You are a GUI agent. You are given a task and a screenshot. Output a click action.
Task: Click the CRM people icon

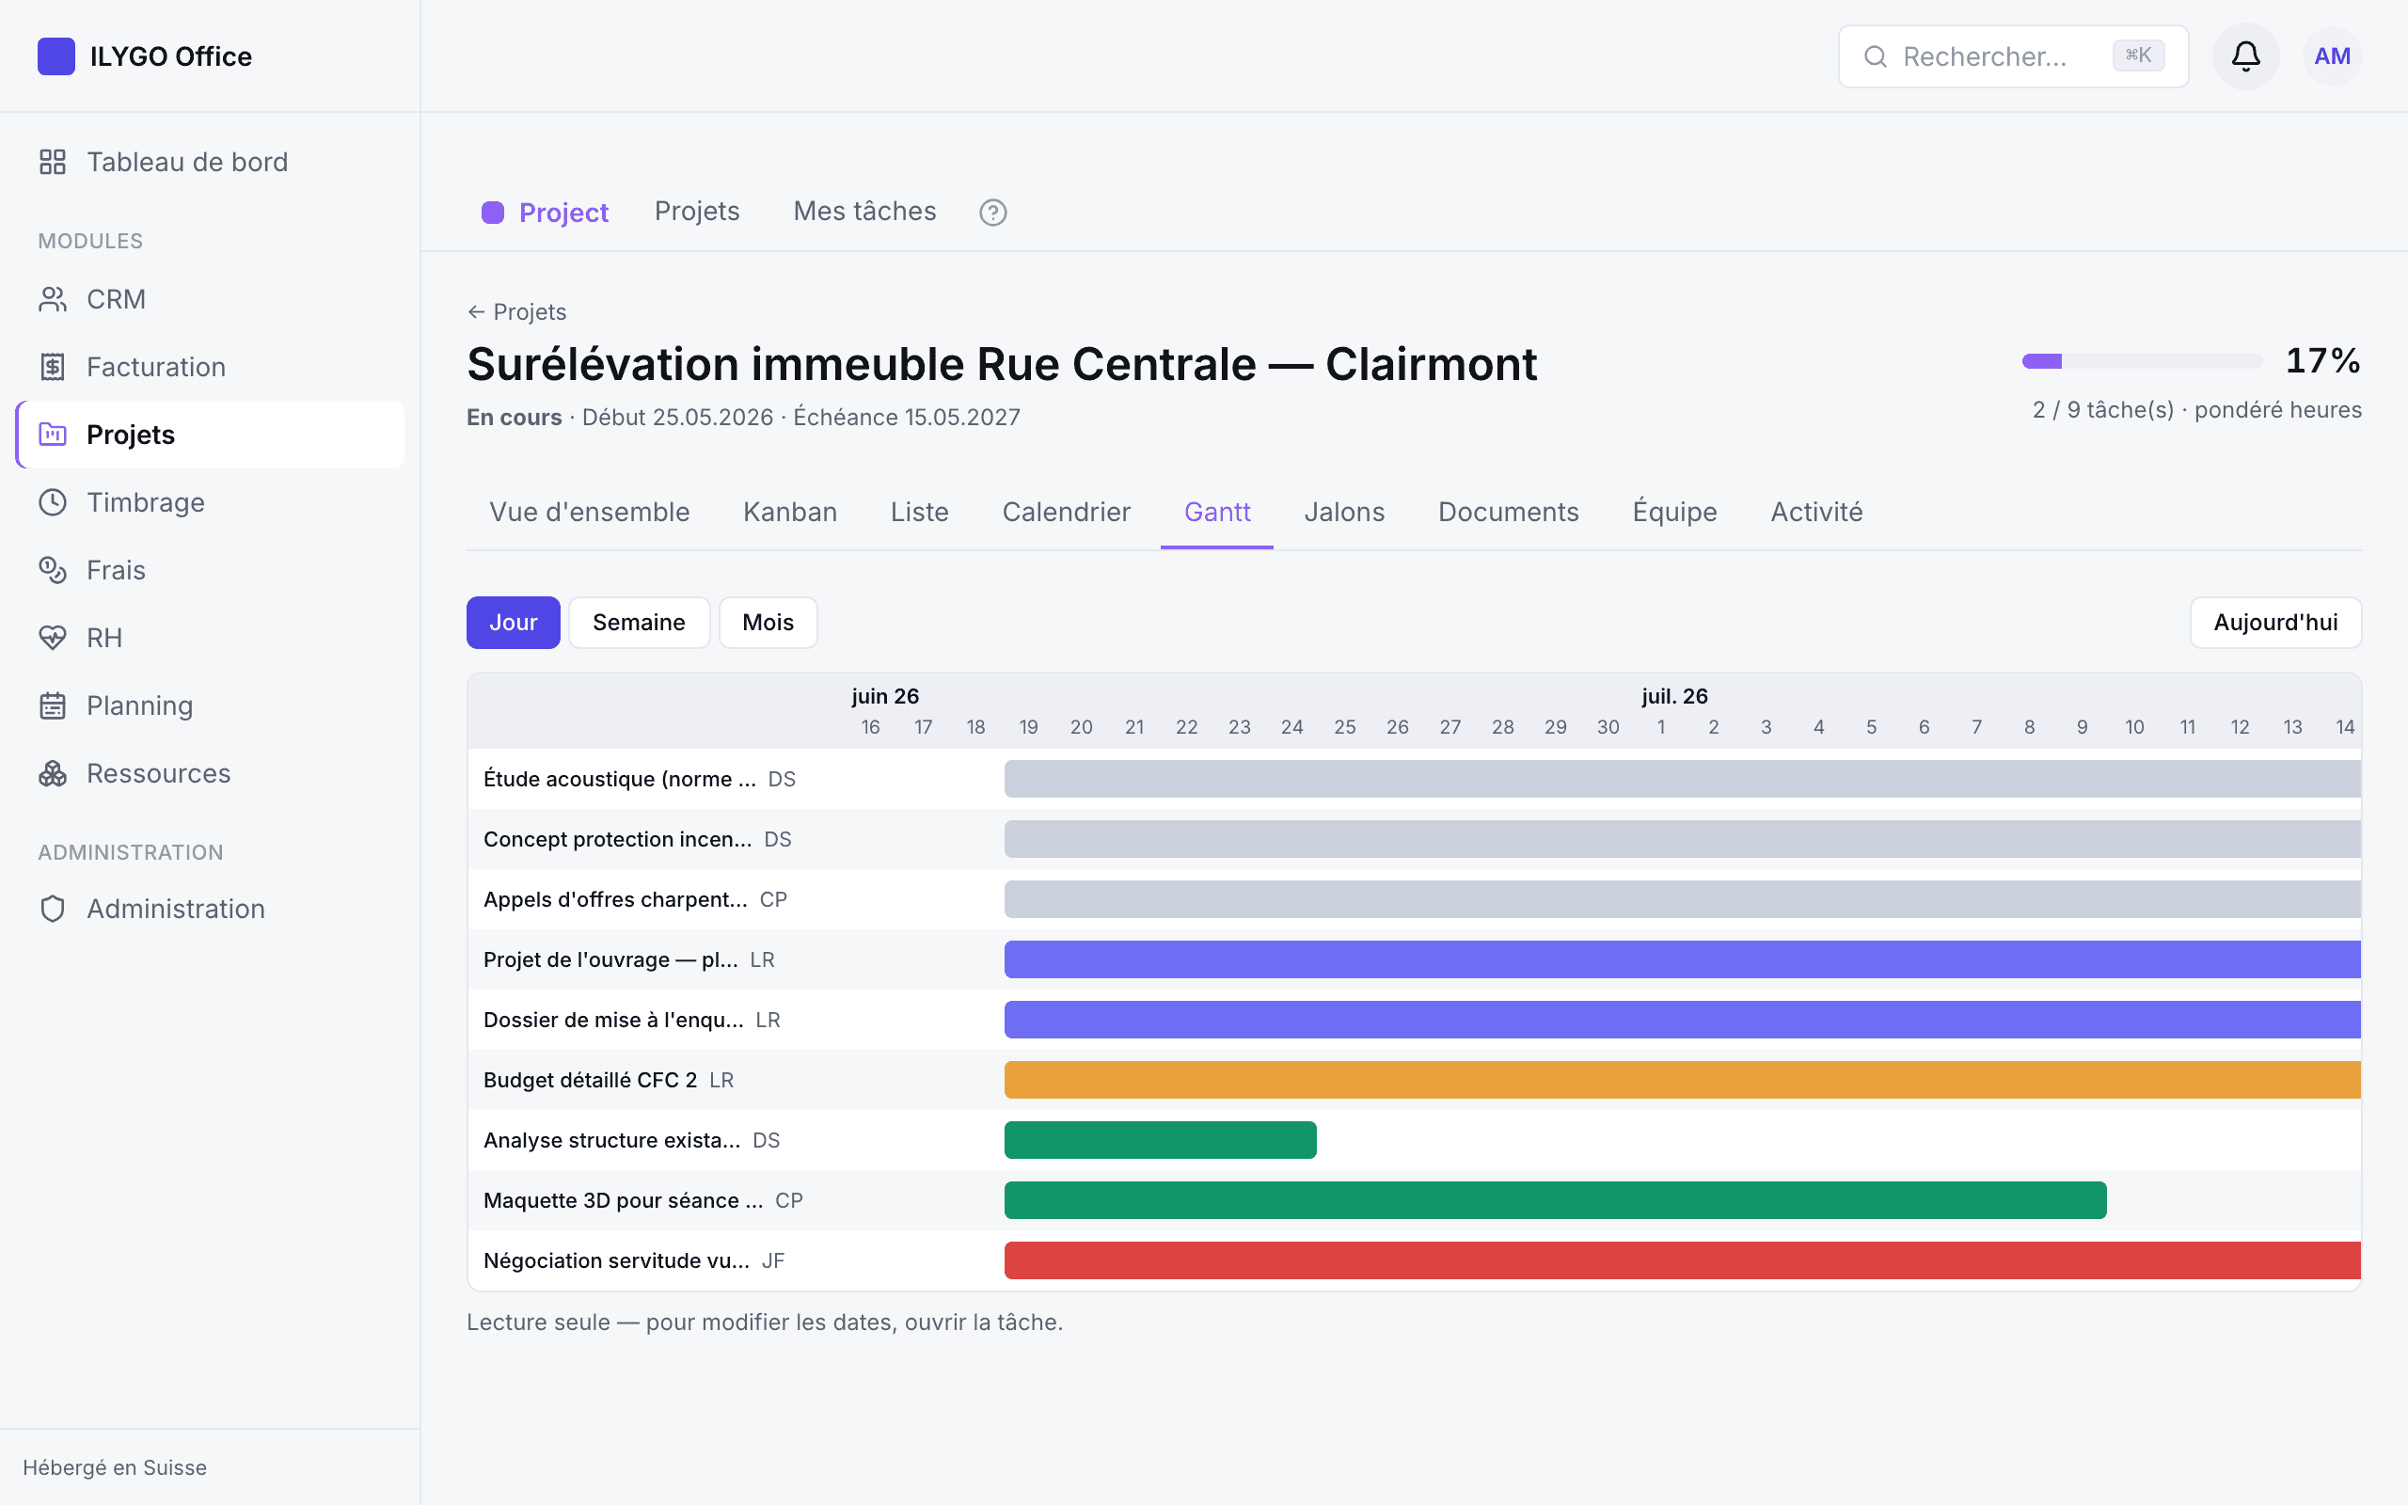click(x=53, y=298)
